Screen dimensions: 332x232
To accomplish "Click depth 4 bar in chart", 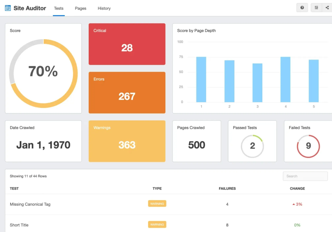I will click(286, 79).
